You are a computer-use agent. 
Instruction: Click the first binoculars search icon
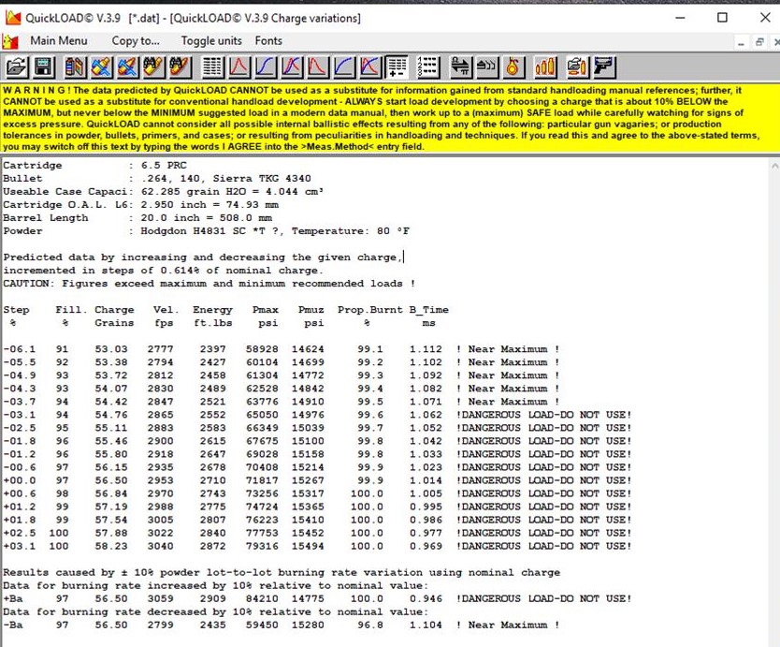[153, 66]
